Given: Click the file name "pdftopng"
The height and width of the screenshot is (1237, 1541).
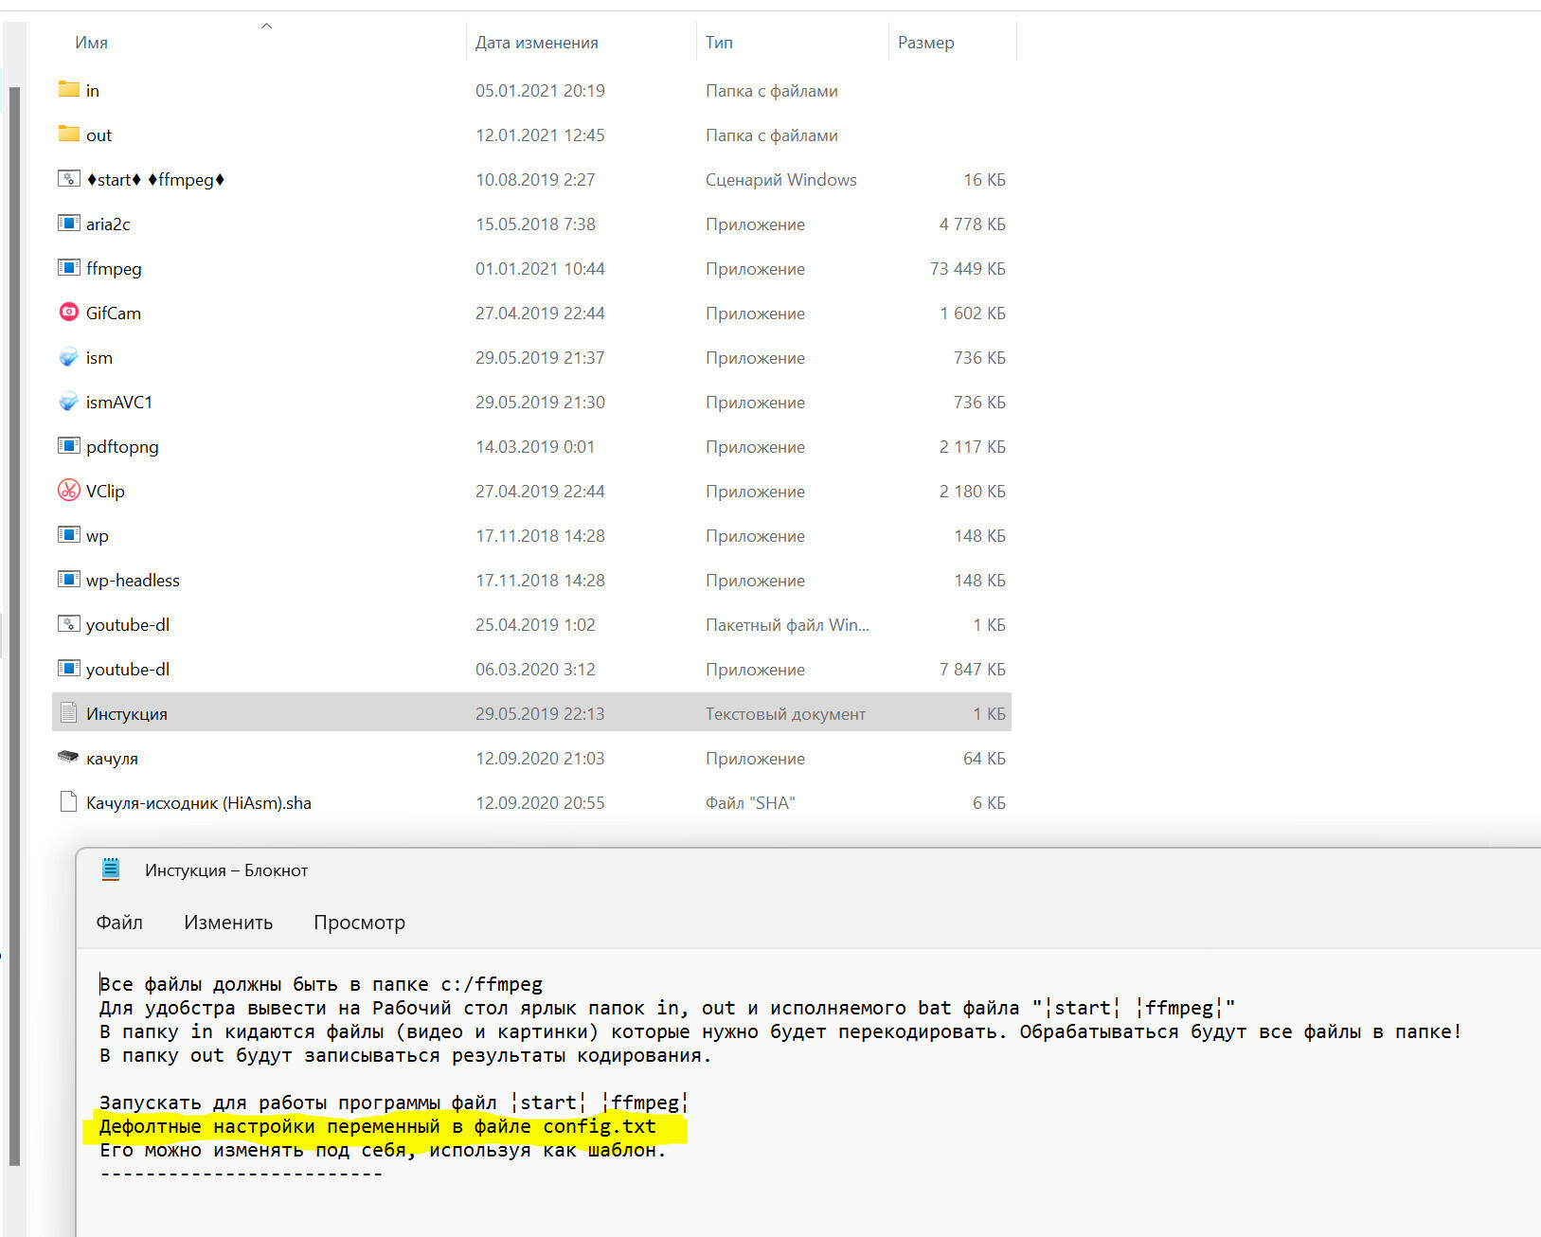Looking at the screenshot, I should [x=122, y=447].
